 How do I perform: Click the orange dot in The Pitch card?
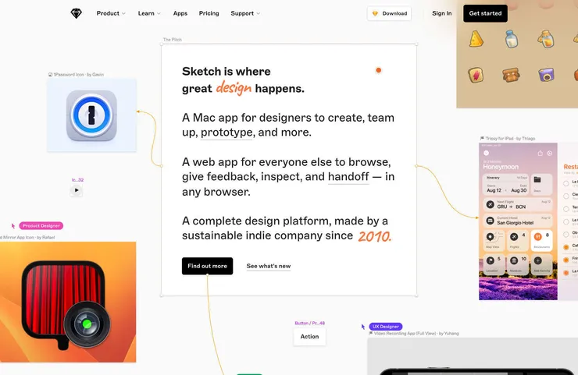(378, 70)
